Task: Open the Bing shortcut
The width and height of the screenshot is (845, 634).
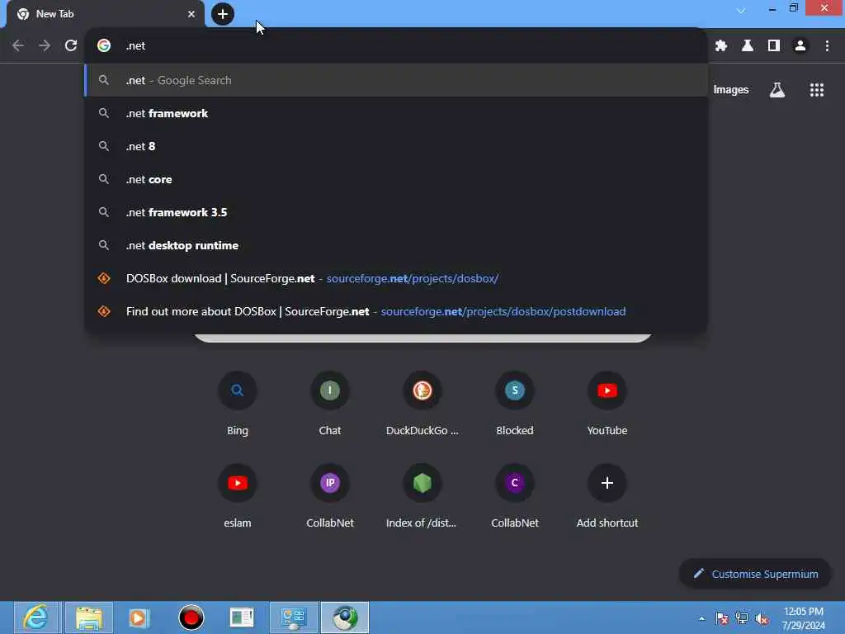Action: (x=237, y=404)
